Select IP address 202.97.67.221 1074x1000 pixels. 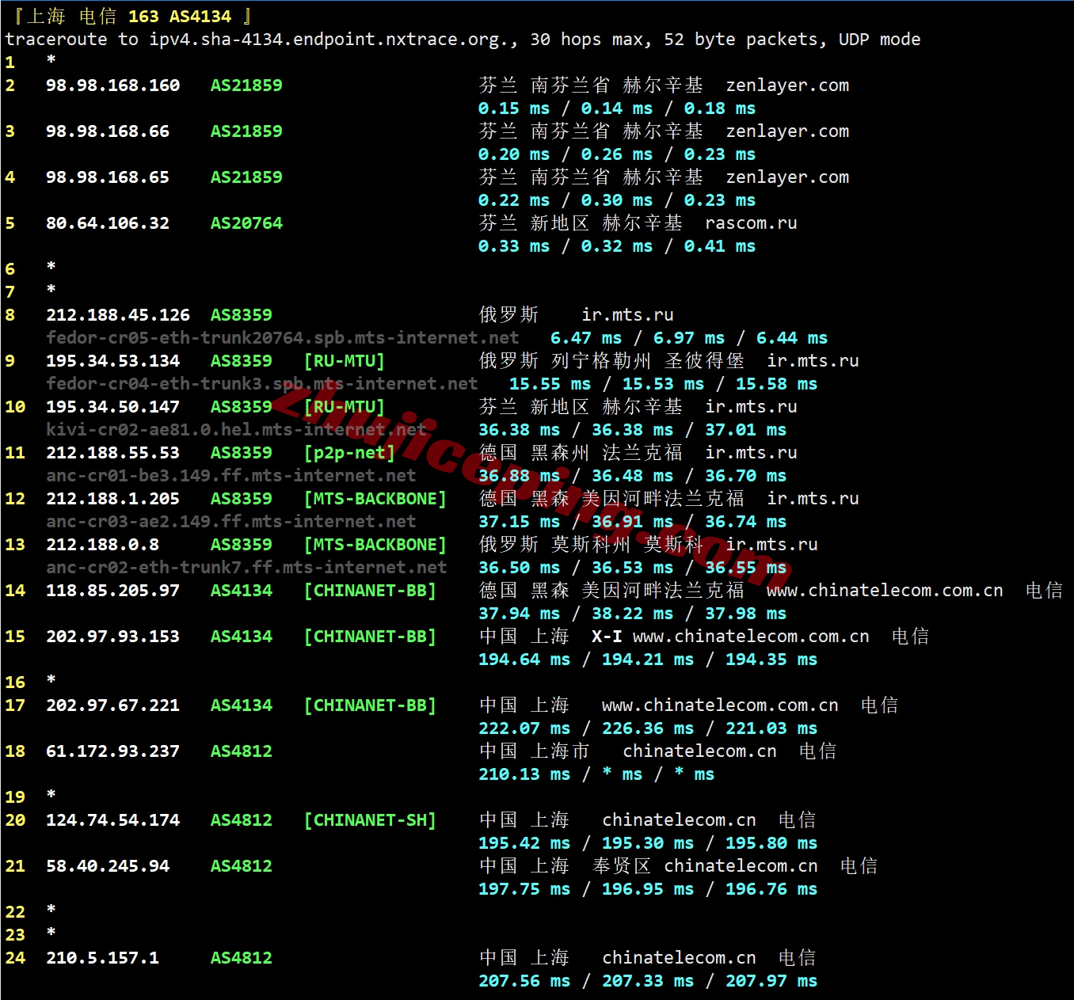[x=113, y=705]
